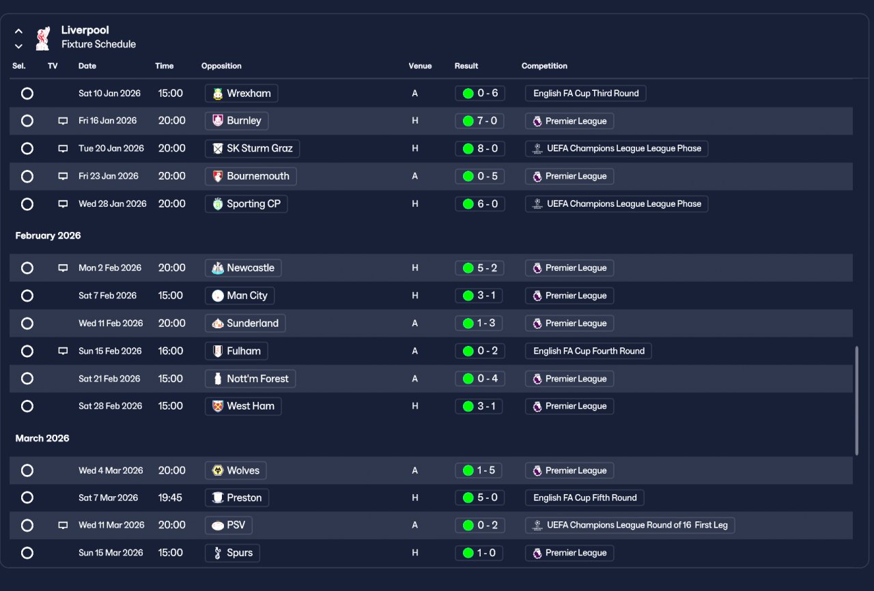The height and width of the screenshot is (591, 874).
Task: Select the West Ham fixture radio button
Action: click(27, 406)
